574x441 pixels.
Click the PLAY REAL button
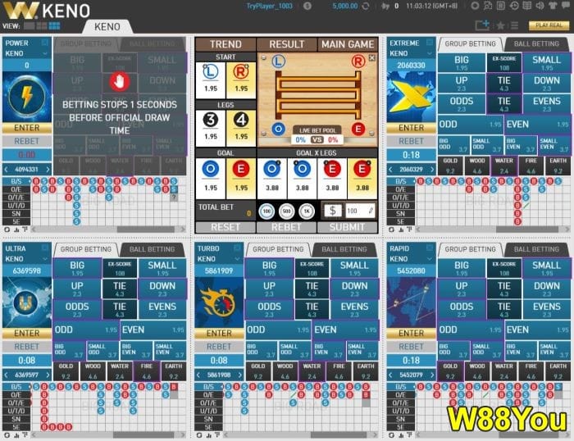coord(549,25)
